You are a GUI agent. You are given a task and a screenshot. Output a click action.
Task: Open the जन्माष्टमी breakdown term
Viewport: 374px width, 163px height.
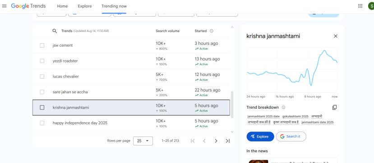[x=317, y=116]
